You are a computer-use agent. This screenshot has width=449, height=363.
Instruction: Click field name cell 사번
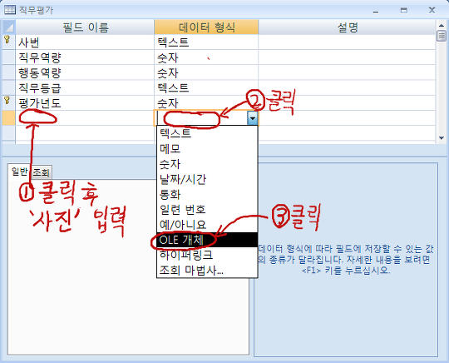85,42
